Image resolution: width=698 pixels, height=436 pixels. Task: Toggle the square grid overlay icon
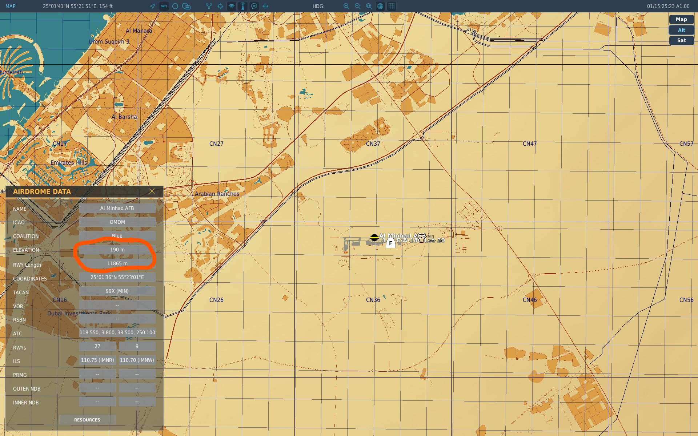(x=392, y=6)
